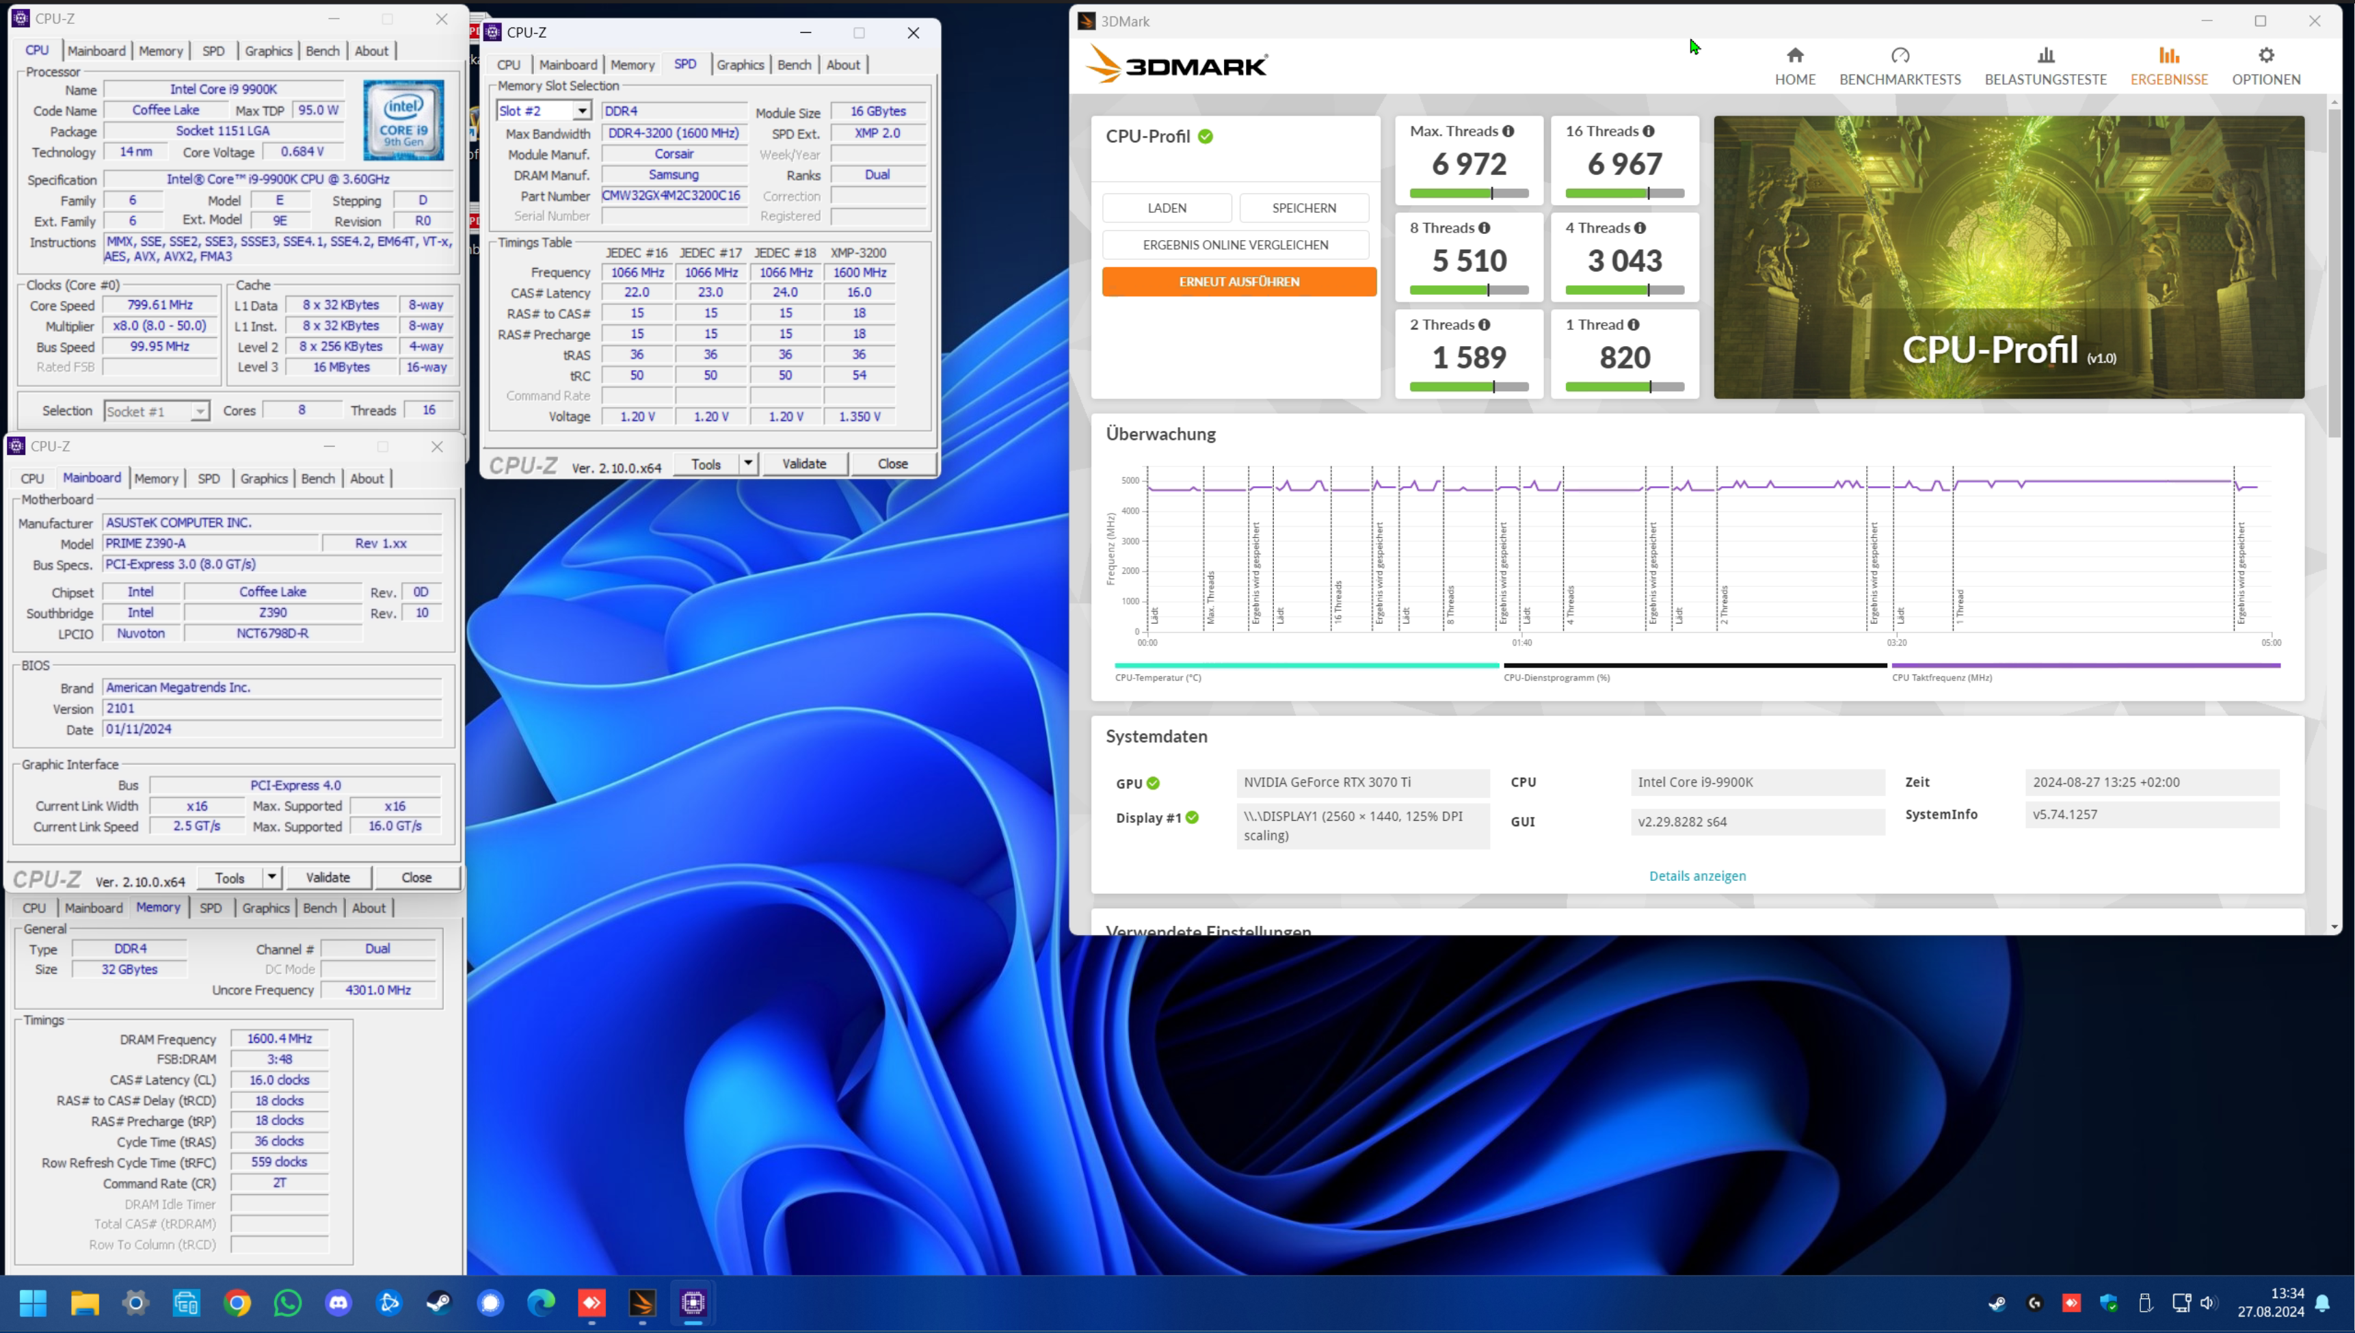Click PRIME Z390-A model field
This screenshot has width=2355, height=1333.
(210, 544)
